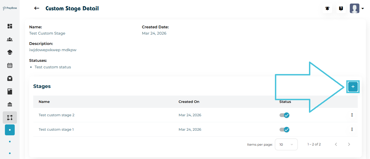
Task: Open the help question mark icon
Action: pyautogui.click(x=341, y=8)
